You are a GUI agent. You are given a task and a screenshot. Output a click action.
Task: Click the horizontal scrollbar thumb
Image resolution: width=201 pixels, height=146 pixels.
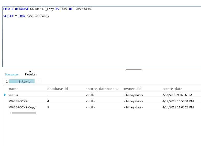[x=24, y=113]
